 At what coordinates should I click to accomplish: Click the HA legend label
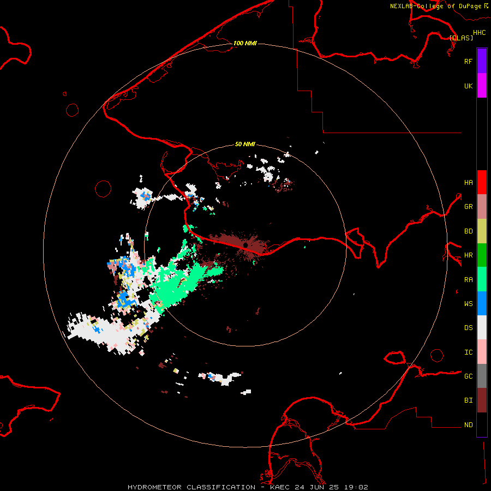click(468, 183)
